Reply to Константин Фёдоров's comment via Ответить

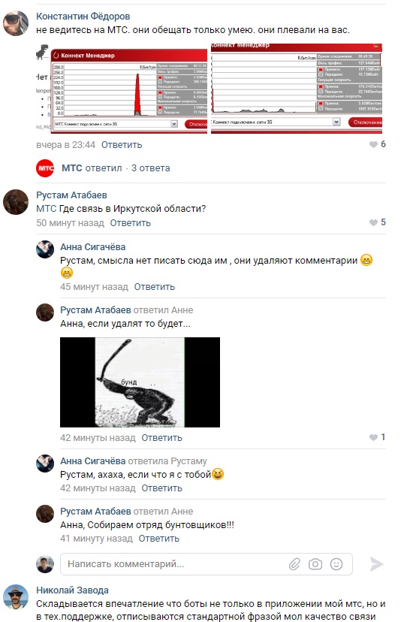[x=122, y=145]
